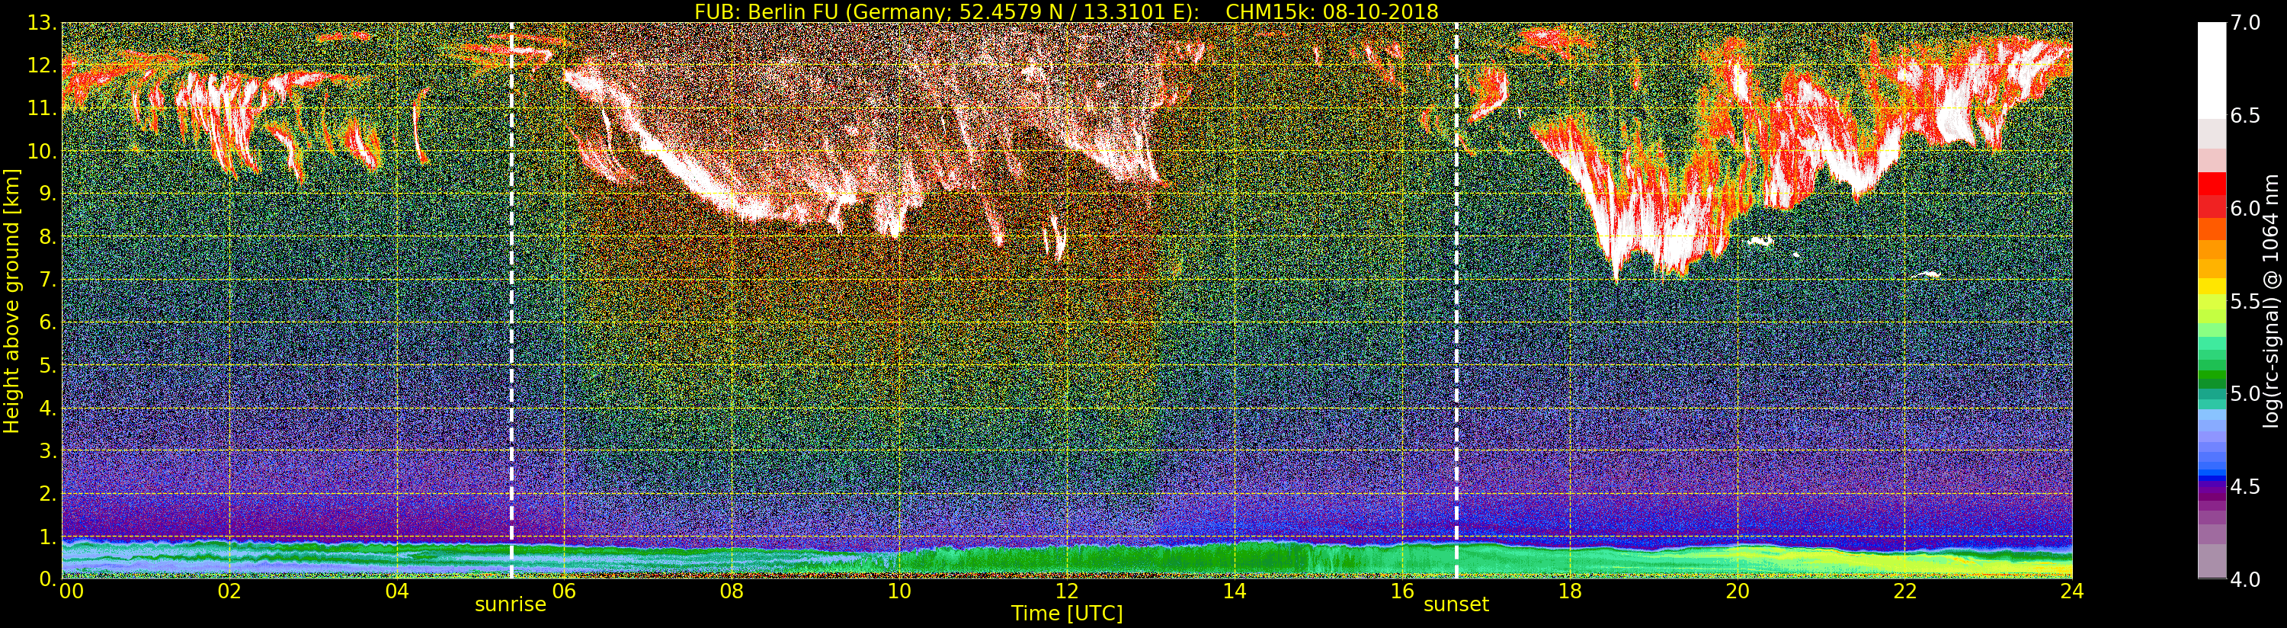
Task: Click time axis tick label "16"
Action: [1402, 591]
